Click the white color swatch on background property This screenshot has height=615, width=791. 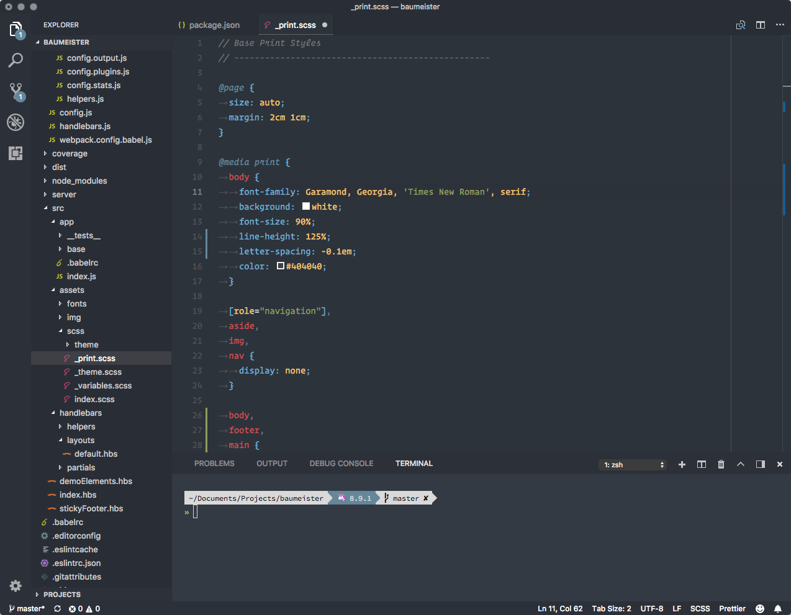(305, 206)
